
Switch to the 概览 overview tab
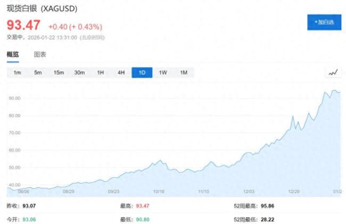coord(13,55)
